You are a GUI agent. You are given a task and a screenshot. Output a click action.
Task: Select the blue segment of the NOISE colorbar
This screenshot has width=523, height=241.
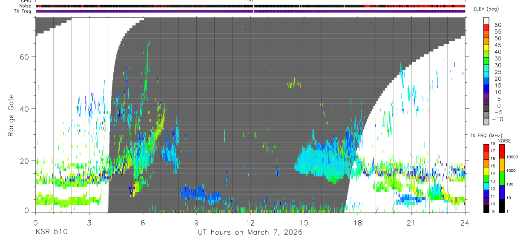[502, 192]
